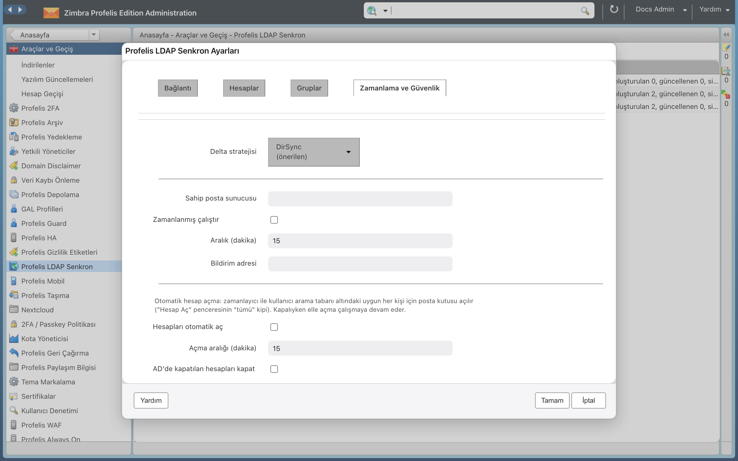The image size is (738, 461).
Task: Click the Domain Disclaimer icon
Action: [14, 166]
